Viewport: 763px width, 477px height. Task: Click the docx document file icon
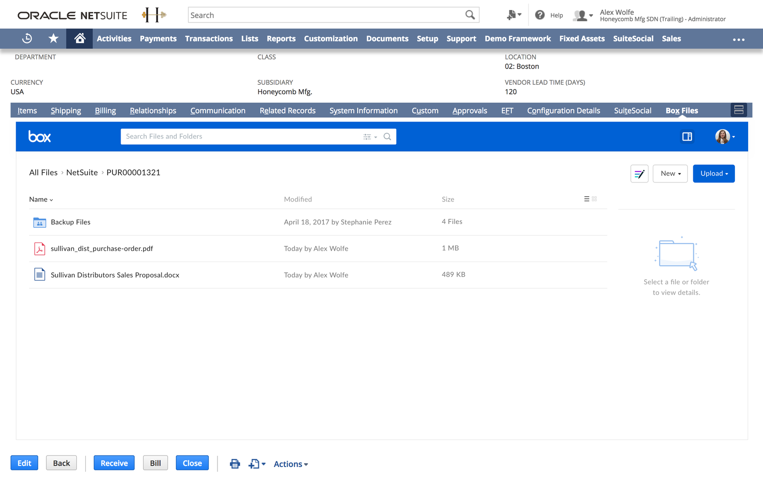(40, 275)
